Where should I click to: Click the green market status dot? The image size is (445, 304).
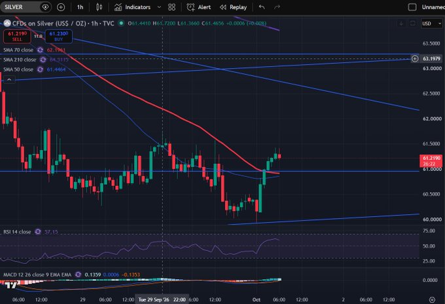(x=121, y=23)
